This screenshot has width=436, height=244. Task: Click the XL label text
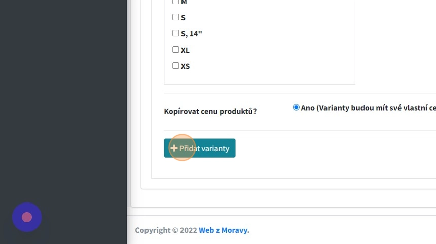pos(185,50)
